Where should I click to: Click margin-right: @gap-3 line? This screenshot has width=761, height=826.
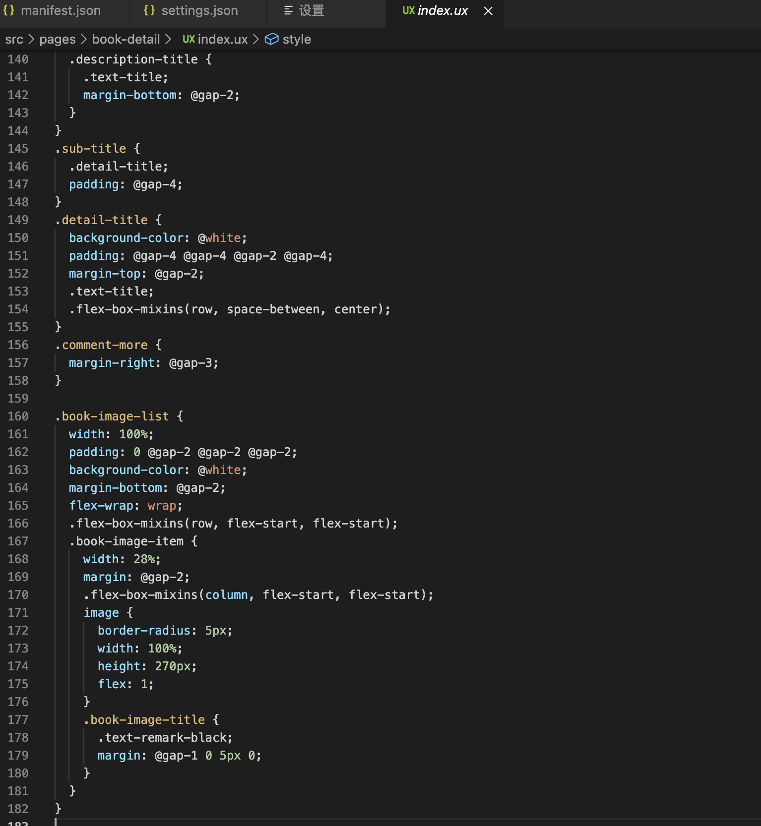(143, 363)
